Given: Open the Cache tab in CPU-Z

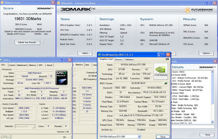Looking at the screenshot, I should click(x=12, y=65).
